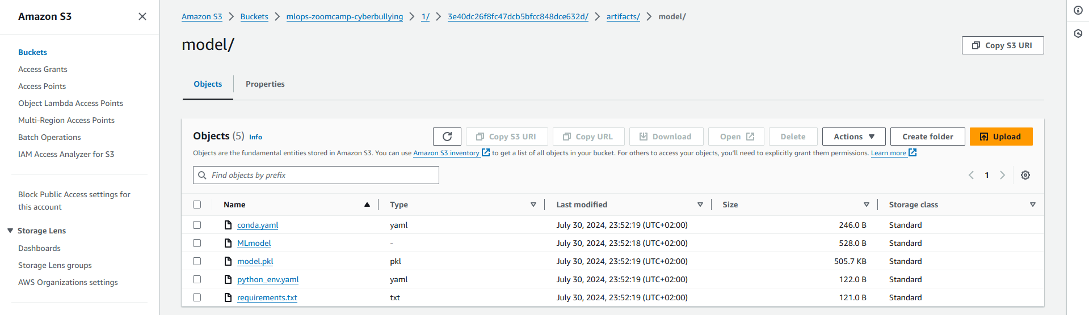The image size is (1089, 315).
Task: Click the file icon next to conda.yaml
Action: (228, 225)
